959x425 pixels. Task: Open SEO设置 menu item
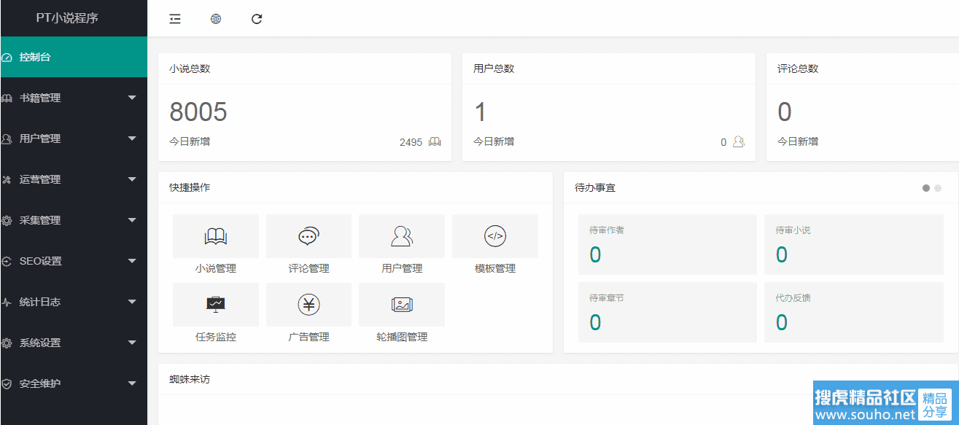pos(73,261)
